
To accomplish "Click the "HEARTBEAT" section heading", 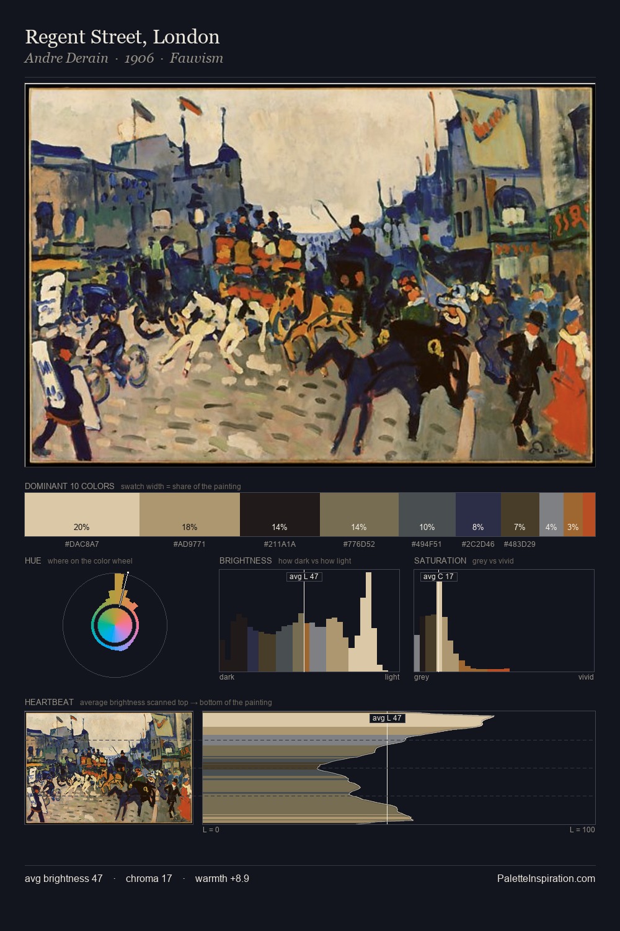I will click(49, 702).
